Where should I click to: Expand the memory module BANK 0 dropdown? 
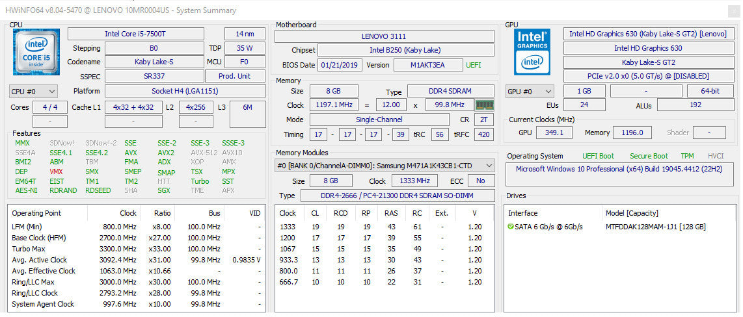pyautogui.click(x=385, y=166)
